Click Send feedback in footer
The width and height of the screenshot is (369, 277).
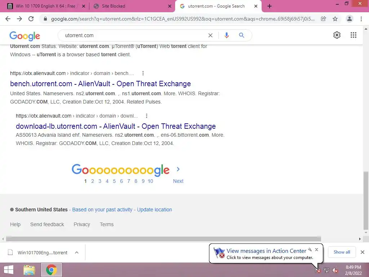[x=47, y=224]
